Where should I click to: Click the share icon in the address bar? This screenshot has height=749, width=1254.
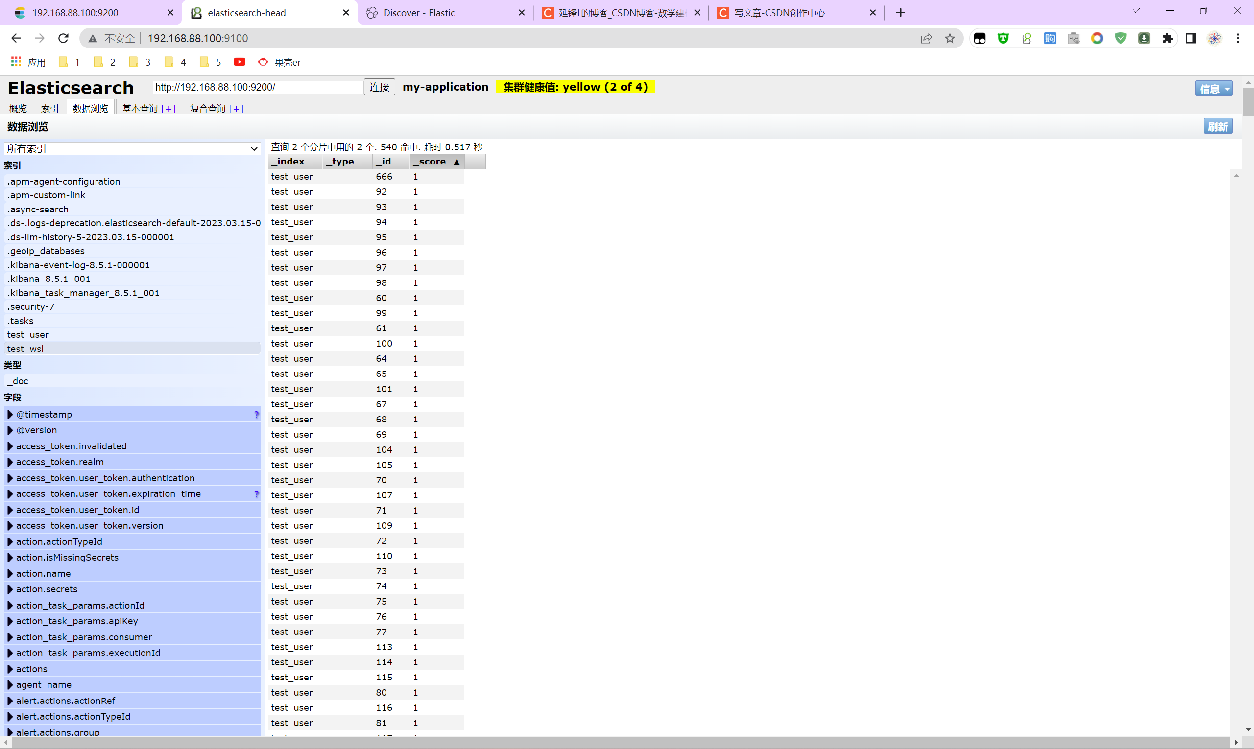click(x=927, y=38)
